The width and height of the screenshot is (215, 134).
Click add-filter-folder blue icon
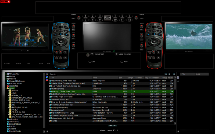click(x=47, y=77)
